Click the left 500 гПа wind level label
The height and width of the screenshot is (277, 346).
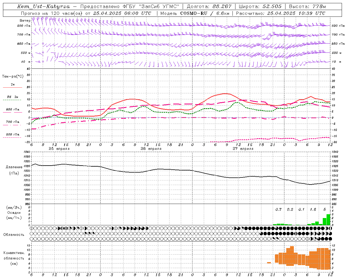point(24,26)
